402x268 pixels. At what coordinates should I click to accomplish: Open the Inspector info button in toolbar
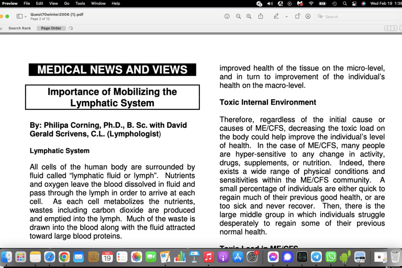[x=227, y=16]
